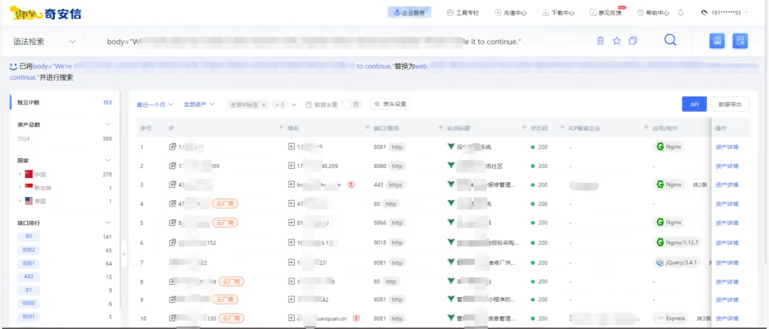The width and height of the screenshot is (769, 329).
Task: Open the blue book manual icon button
Action: pyautogui.click(x=717, y=41)
